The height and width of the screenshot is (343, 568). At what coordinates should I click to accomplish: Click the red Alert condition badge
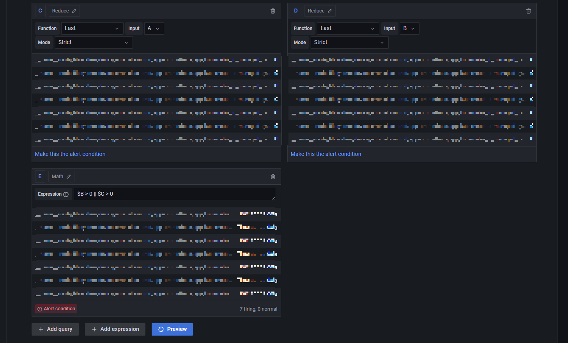pos(56,309)
